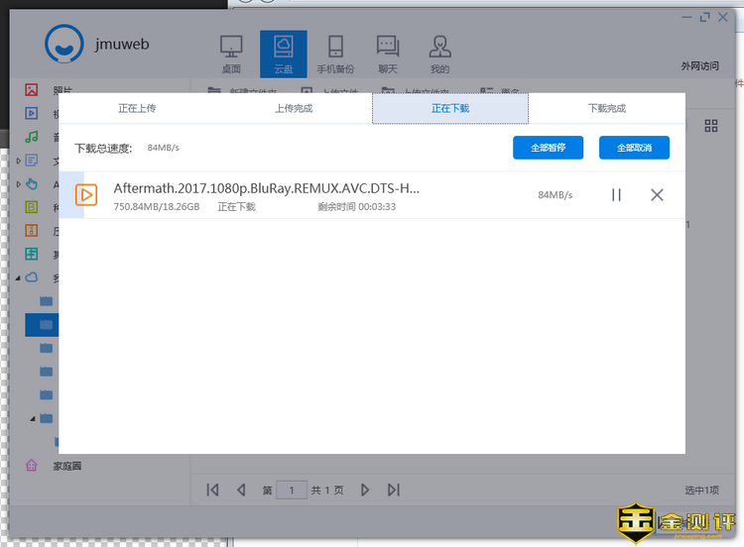Click the page number input field
Viewport: 744px width, 547px height.
(292, 490)
